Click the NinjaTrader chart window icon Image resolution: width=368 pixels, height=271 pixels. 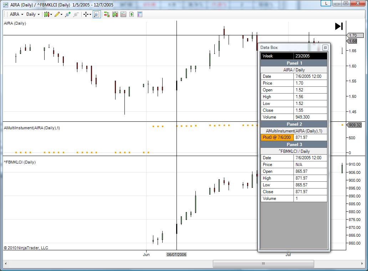click(6, 5)
